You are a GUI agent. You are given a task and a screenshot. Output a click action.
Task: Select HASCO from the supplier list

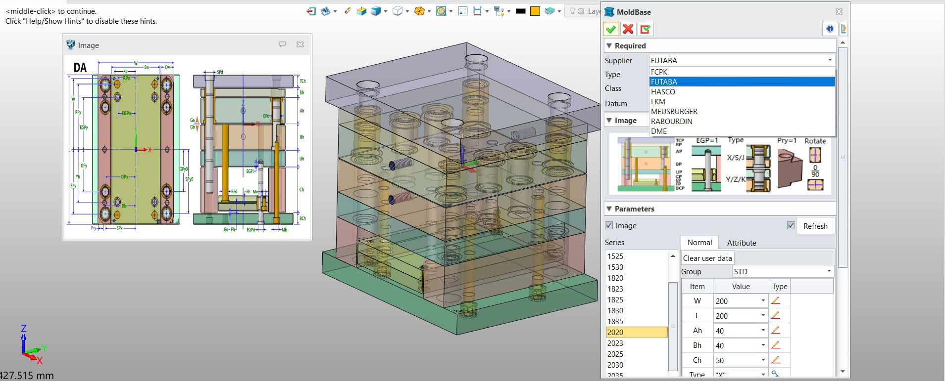point(663,92)
